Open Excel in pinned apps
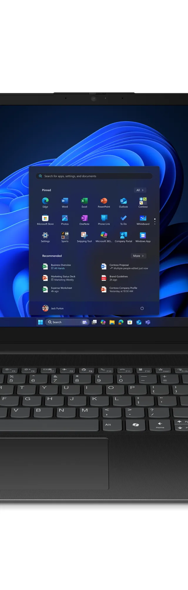 pos(84,202)
